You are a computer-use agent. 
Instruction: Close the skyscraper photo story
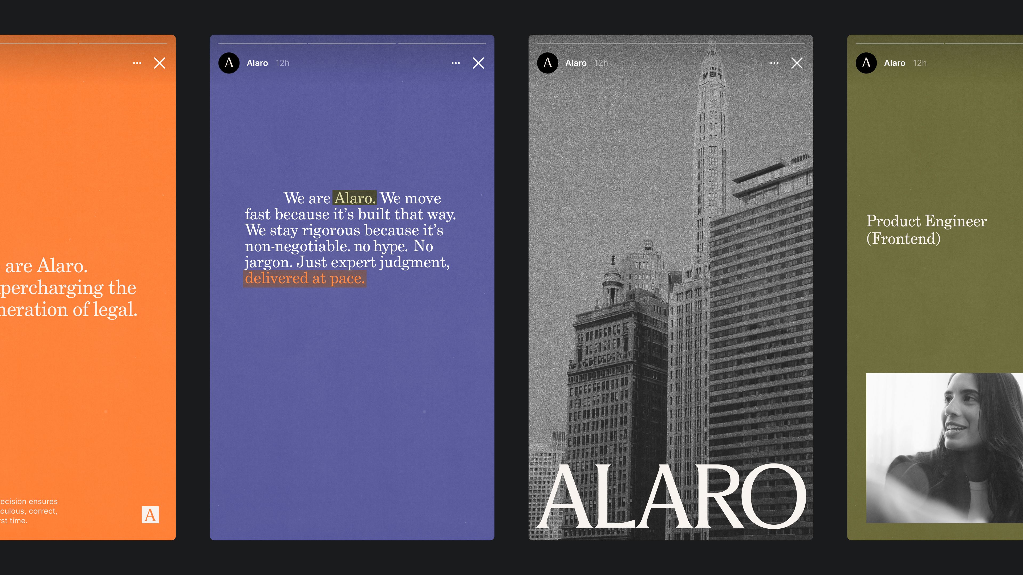(797, 63)
